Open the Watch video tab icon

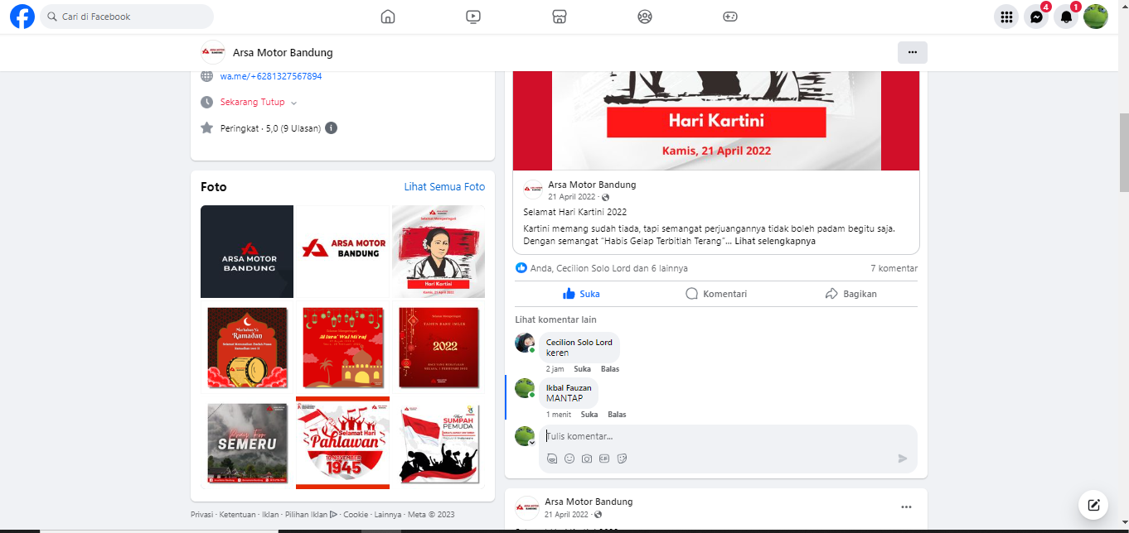(x=473, y=17)
